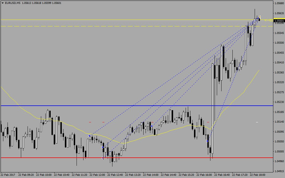Click the leftmost small red dash marker
This screenshot has height=178, width=285.
(90, 122)
